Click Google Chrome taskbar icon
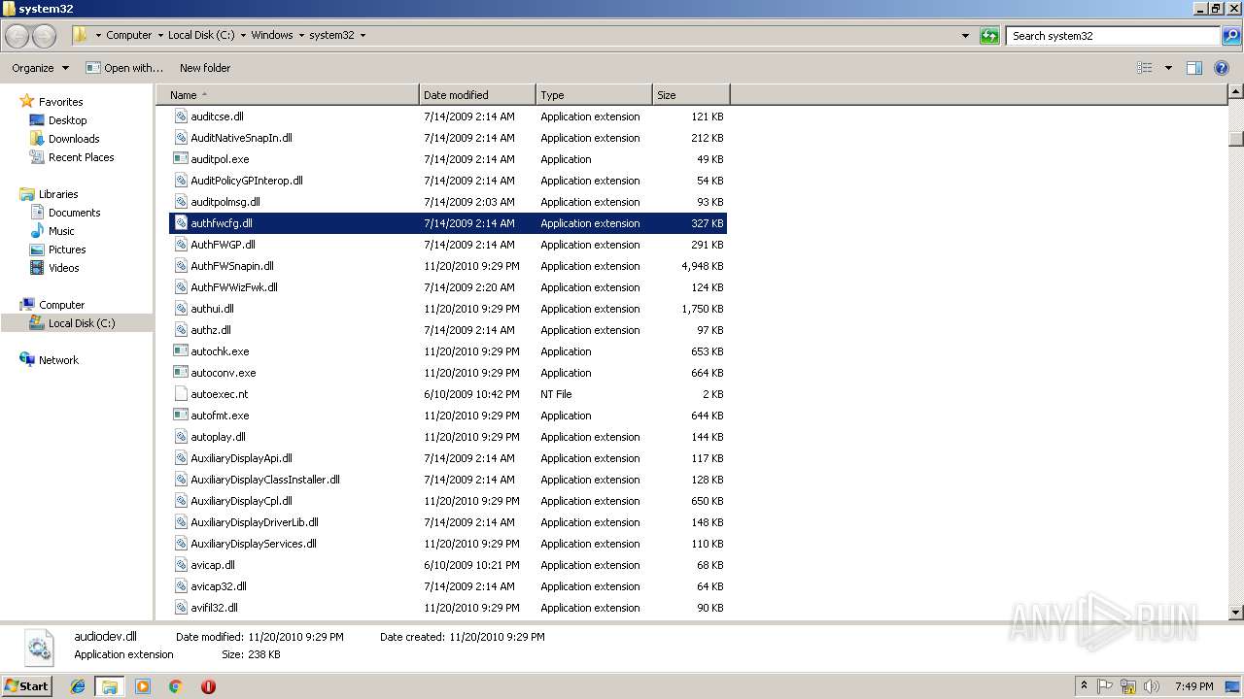Viewport: 1244px width, 699px height. [x=175, y=686]
